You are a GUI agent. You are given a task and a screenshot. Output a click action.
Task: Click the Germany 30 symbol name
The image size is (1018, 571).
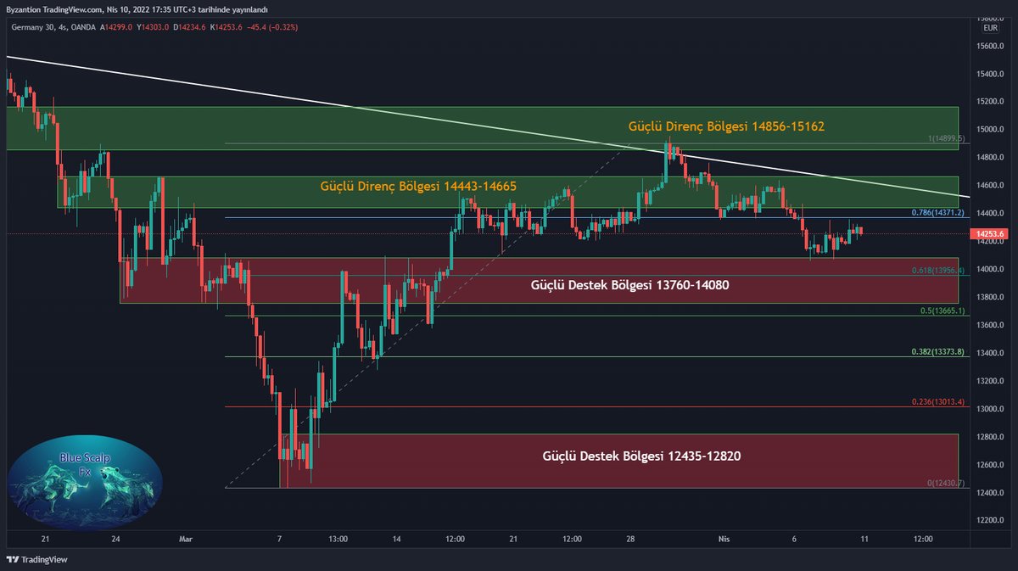[x=29, y=26]
